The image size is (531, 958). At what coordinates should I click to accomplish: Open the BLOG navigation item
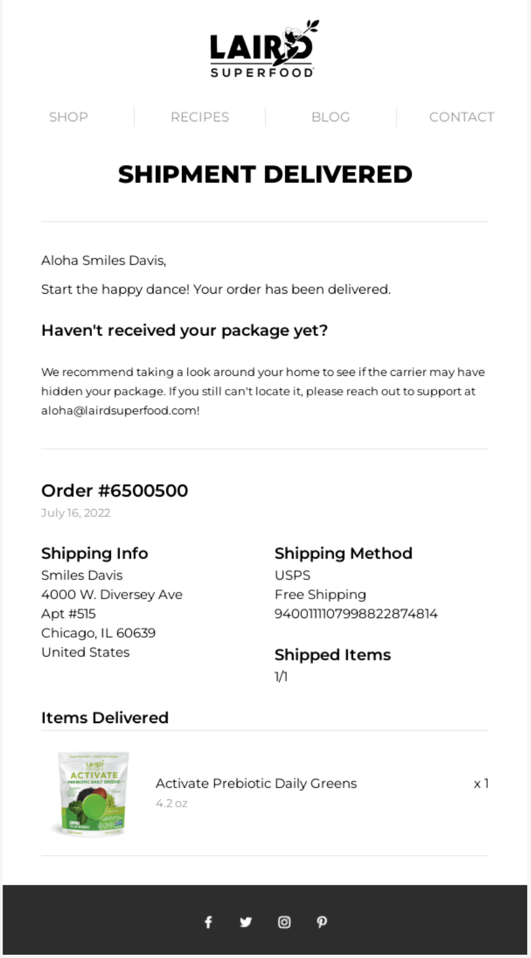[331, 117]
